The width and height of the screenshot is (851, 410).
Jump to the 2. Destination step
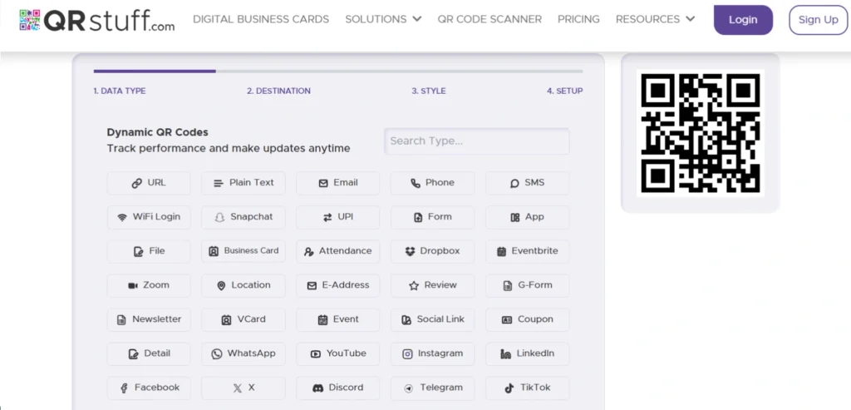point(278,91)
